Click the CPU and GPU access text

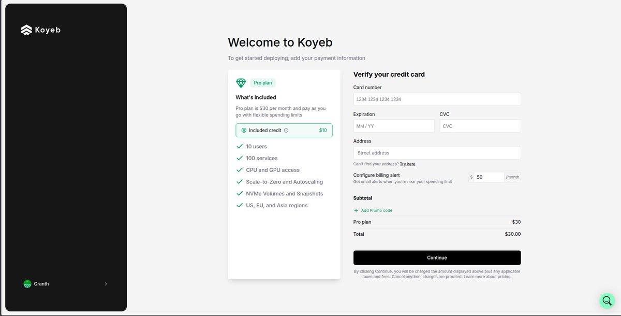coord(273,170)
